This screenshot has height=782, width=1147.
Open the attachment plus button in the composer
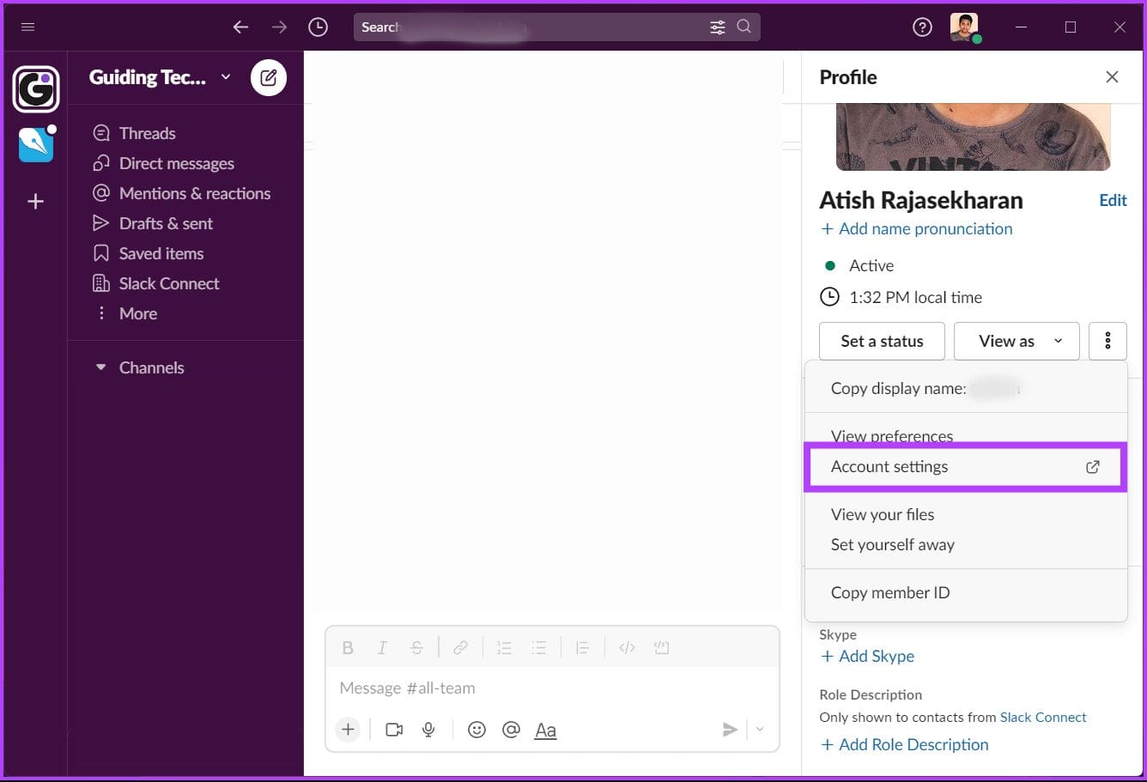[x=348, y=730]
